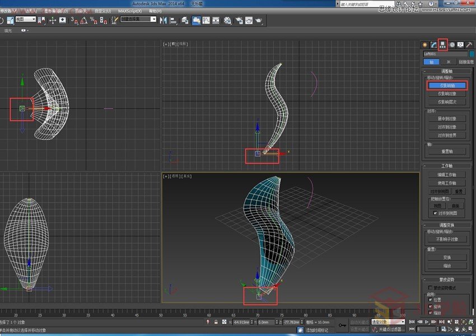Toggle the 旋转 enable checkbox

coord(430,306)
